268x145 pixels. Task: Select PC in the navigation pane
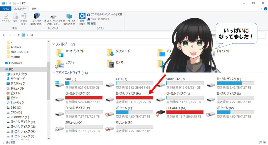[x=24, y=69]
